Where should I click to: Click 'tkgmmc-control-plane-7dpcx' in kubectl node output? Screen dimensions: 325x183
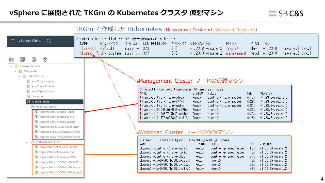pos(162,97)
